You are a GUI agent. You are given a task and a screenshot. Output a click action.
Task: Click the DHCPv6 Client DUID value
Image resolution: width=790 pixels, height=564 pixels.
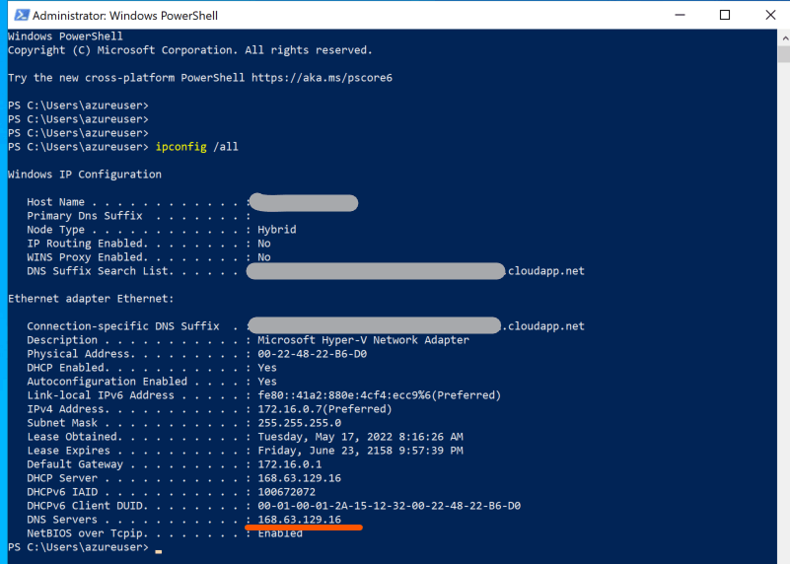click(389, 506)
